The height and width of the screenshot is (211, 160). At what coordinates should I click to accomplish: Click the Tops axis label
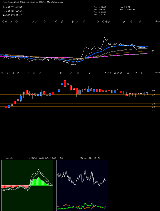157,21
